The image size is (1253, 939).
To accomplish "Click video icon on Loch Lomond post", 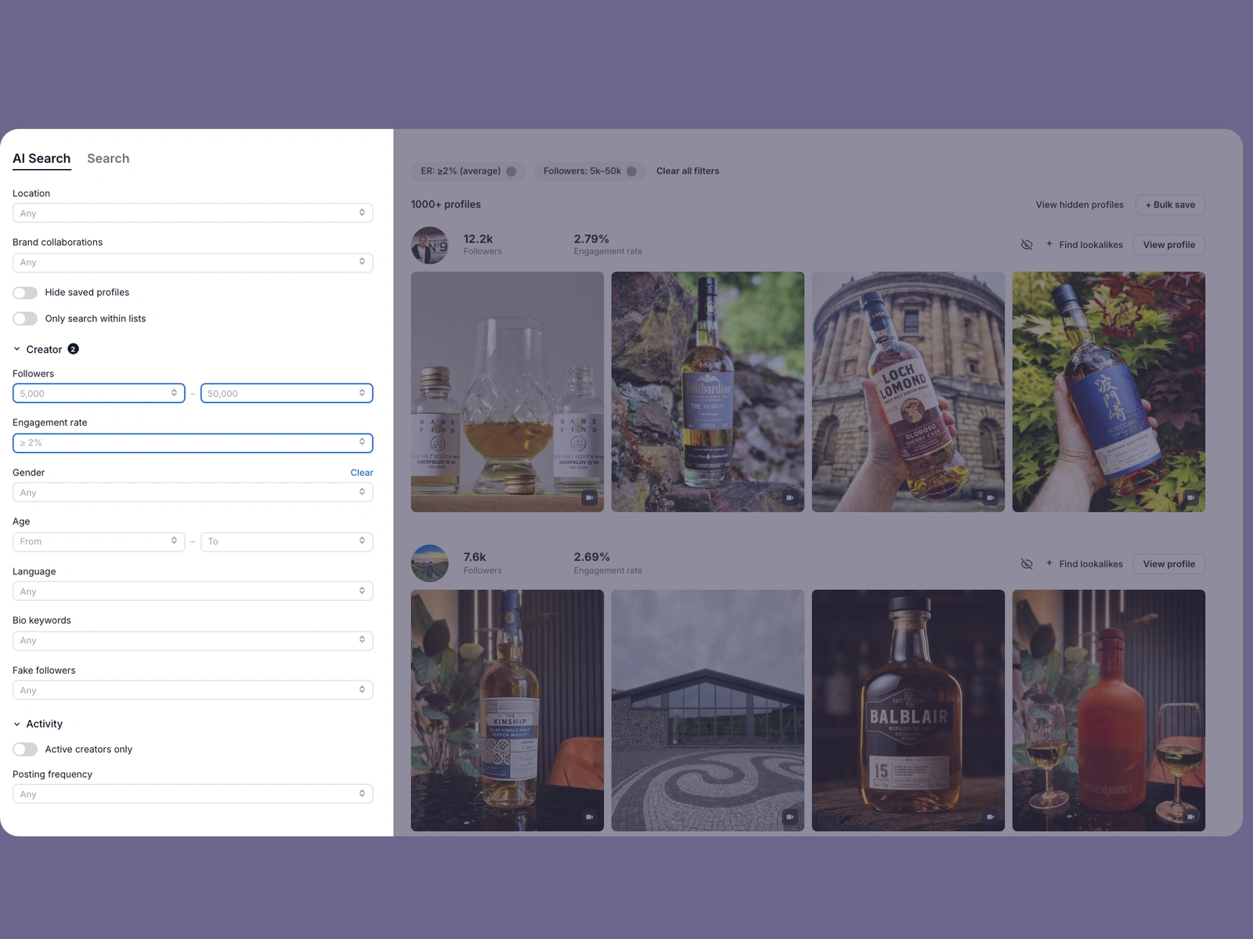I will [991, 498].
